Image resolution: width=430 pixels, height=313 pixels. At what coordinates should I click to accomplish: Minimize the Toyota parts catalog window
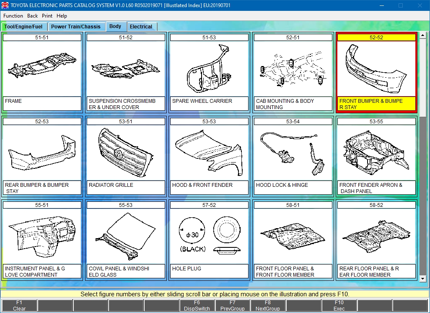click(382, 5)
